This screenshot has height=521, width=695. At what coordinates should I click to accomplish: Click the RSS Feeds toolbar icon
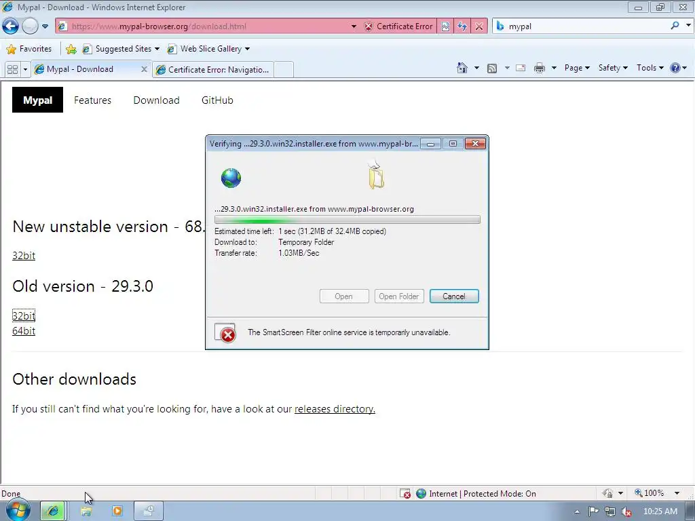coord(492,69)
